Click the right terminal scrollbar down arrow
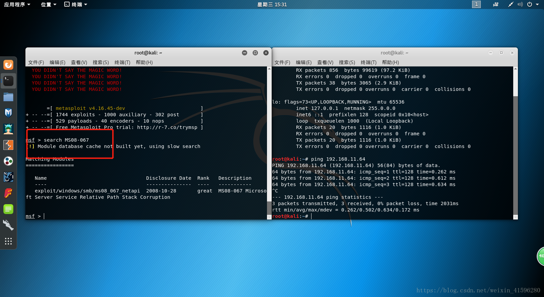 [x=516, y=217]
